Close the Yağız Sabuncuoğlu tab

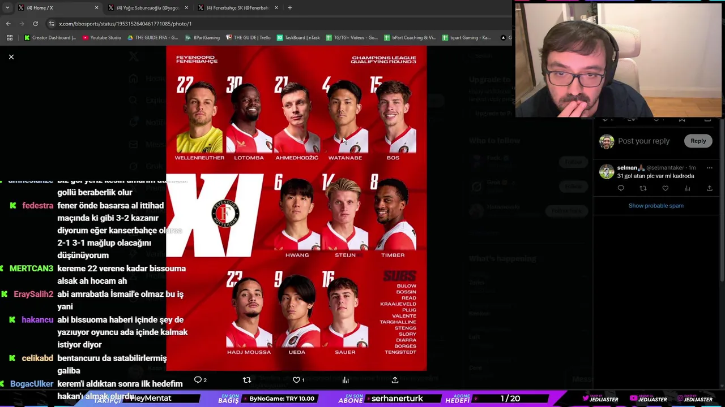pos(186,8)
